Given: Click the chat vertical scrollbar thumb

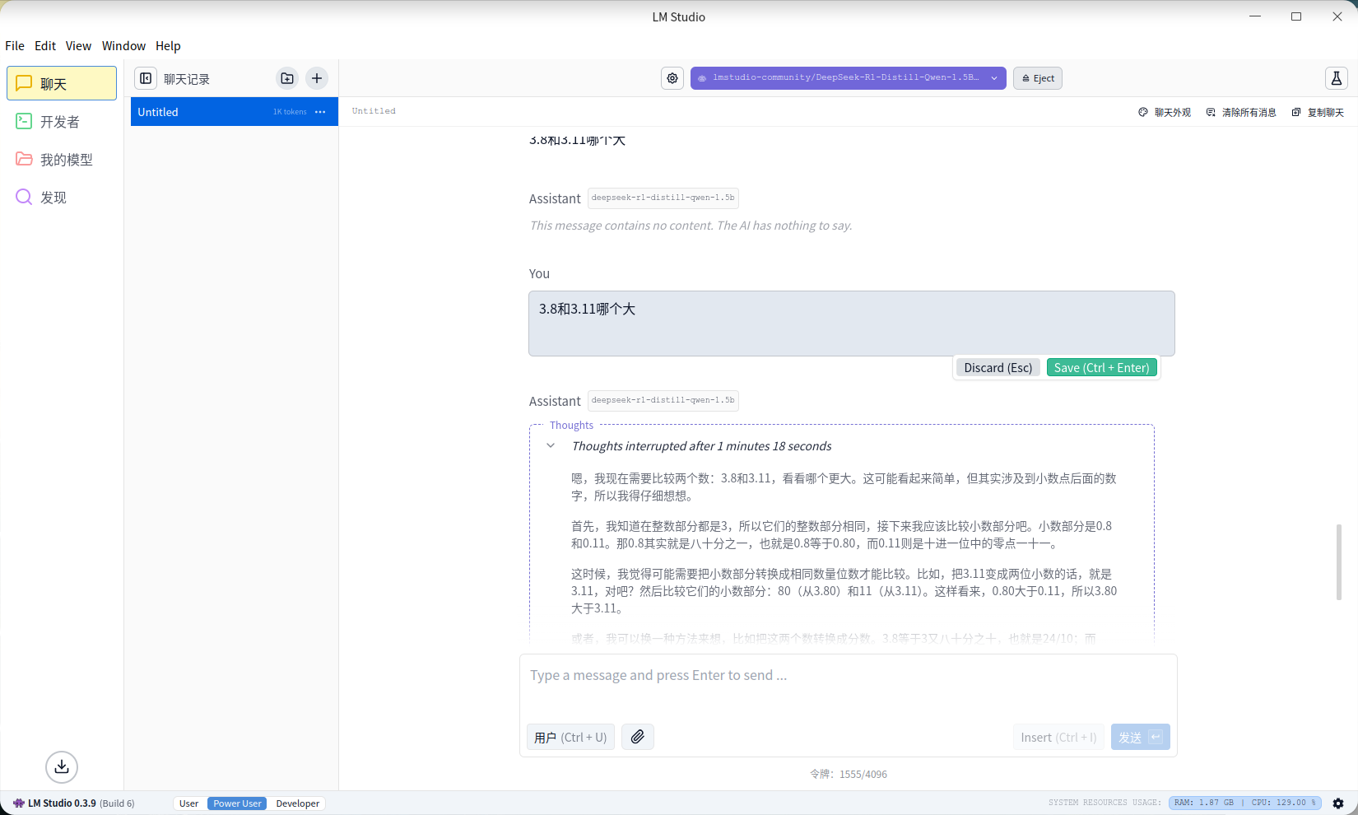Looking at the screenshot, I should (1339, 561).
